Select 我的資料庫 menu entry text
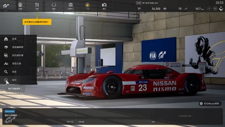The image size is (225, 127). tap(18, 56)
